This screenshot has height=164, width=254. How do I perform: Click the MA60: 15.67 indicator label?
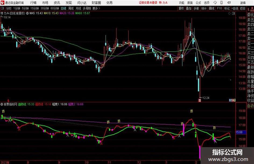(x=83, y=13)
